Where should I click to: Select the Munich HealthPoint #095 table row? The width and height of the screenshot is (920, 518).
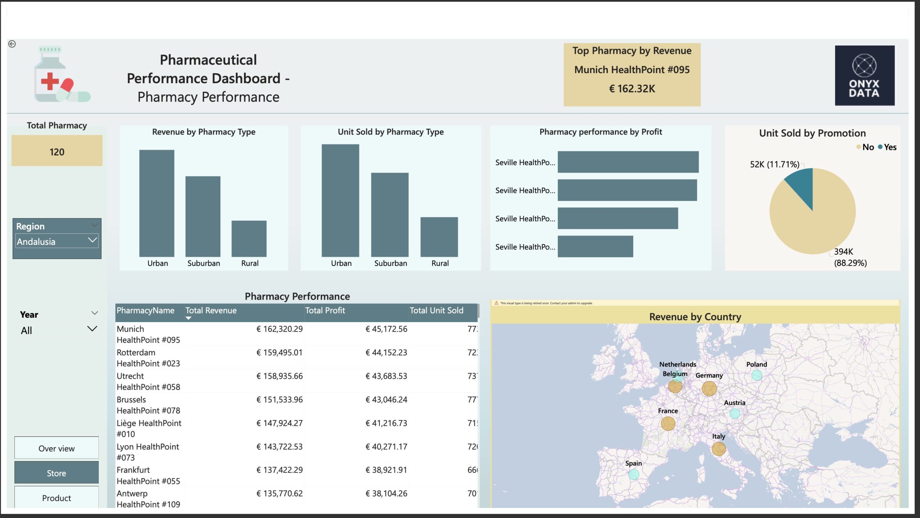148,334
